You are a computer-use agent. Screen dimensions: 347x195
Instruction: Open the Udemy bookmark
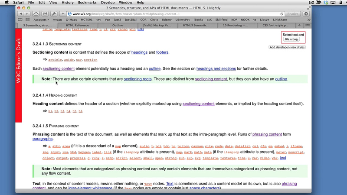[x=167, y=19]
